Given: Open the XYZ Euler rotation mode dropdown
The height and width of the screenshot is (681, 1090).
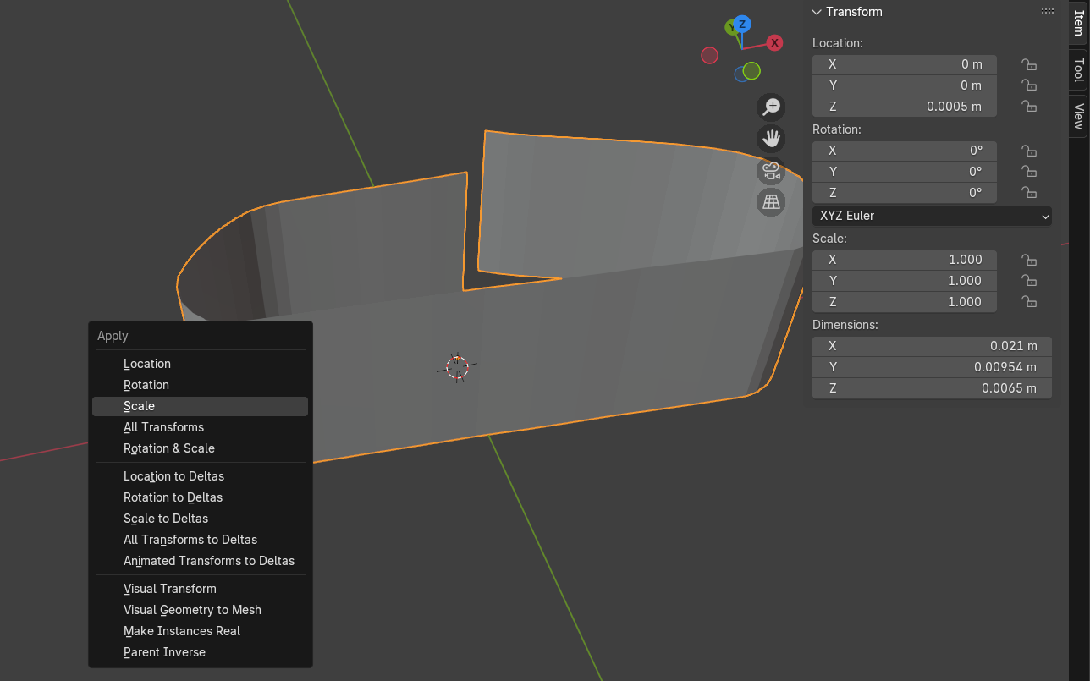Looking at the screenshot, I should pyautogui.click(x=931, y=216).
